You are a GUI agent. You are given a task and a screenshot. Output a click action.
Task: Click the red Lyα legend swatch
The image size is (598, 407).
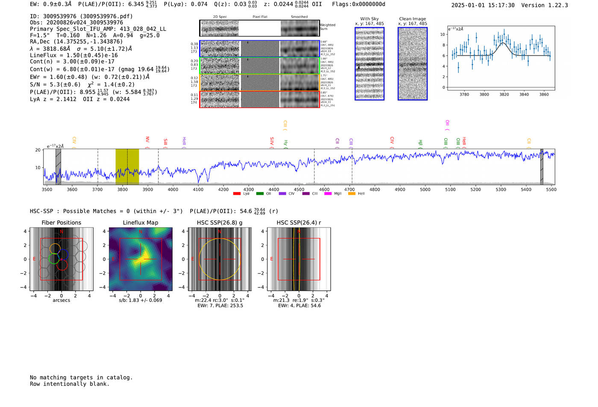click(237, 194)
